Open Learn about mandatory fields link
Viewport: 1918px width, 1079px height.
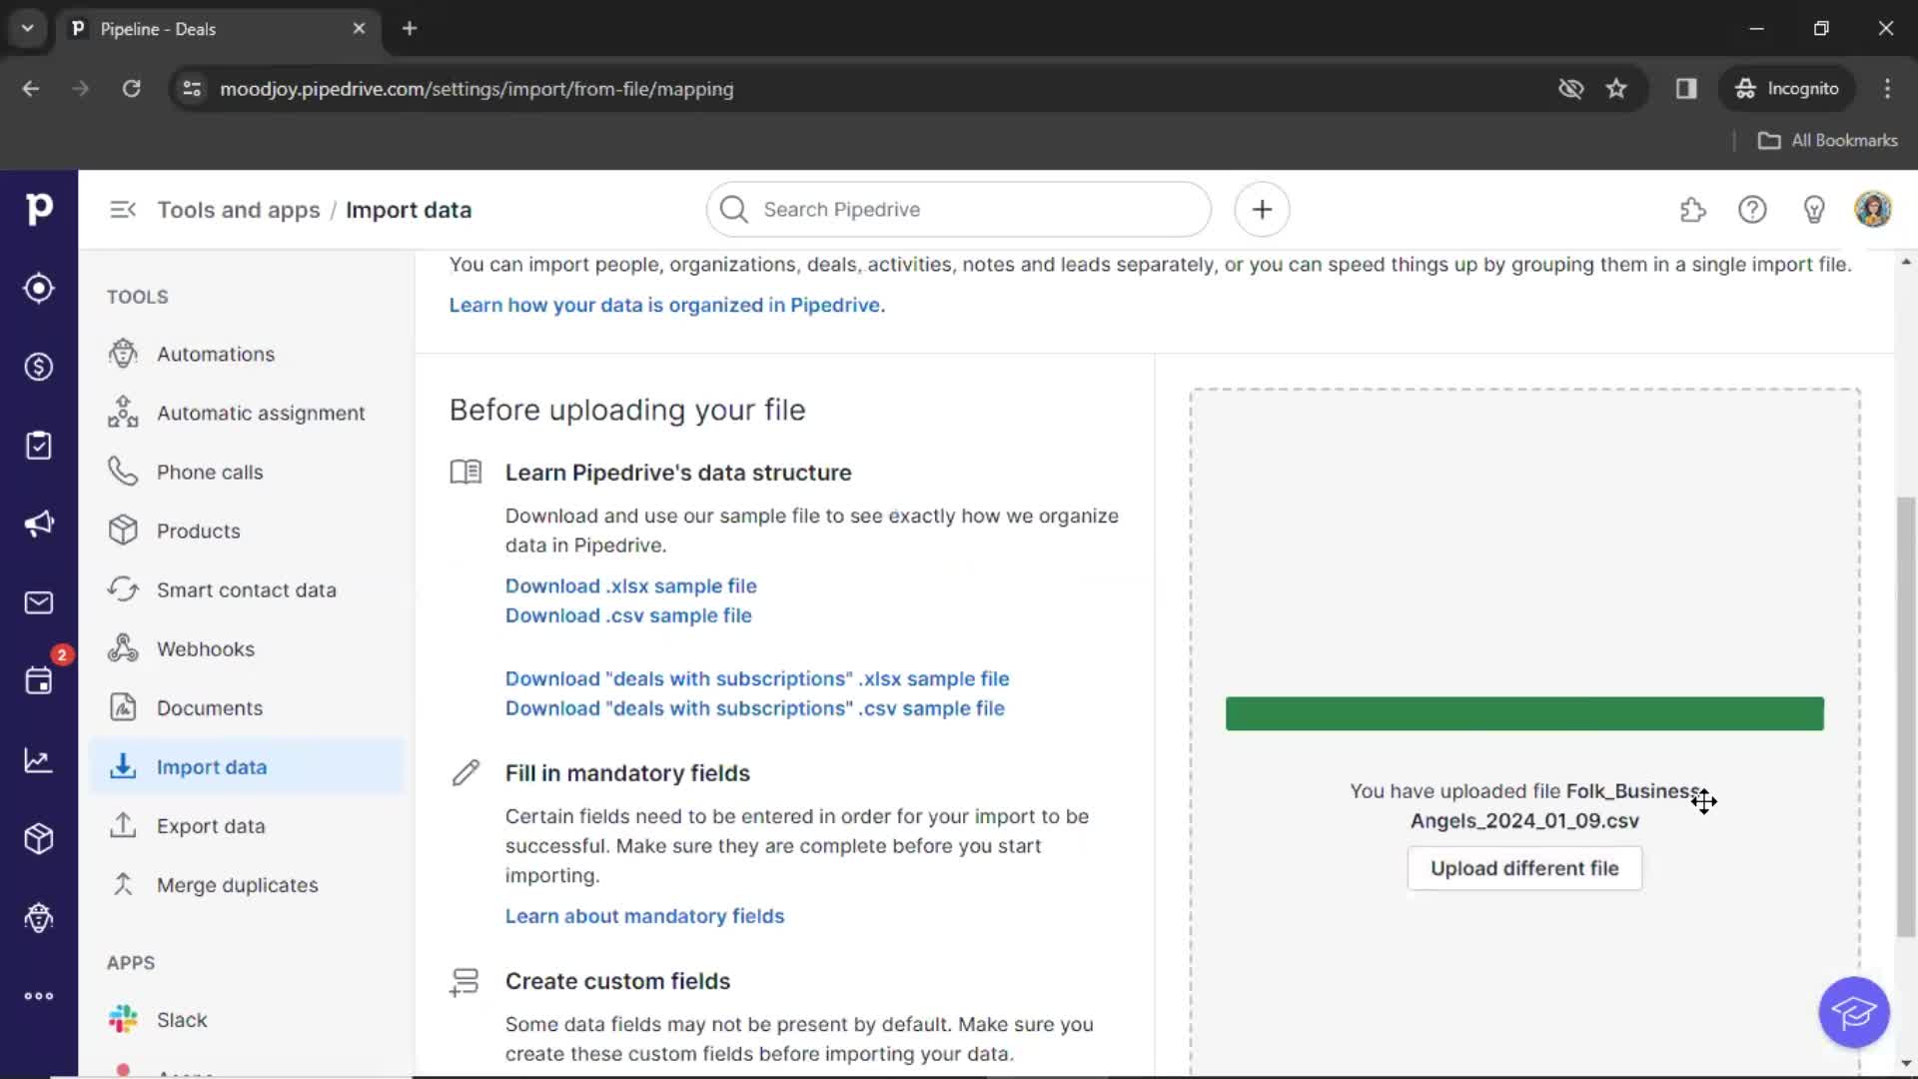644,916
